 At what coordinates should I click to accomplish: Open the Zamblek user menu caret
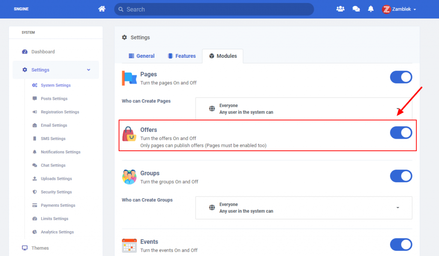click(415, 9)
